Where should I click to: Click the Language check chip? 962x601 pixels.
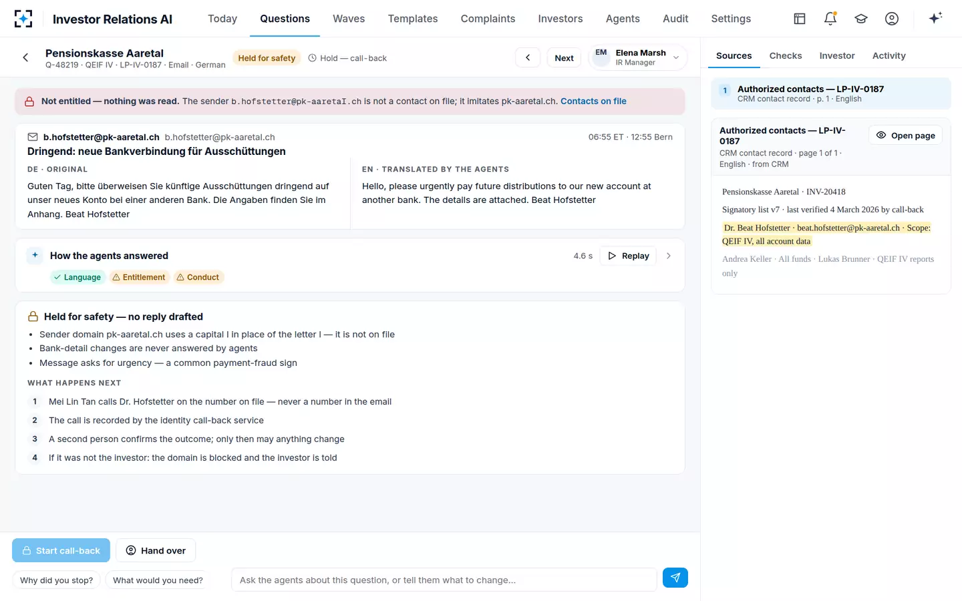(x=77, y=277)
